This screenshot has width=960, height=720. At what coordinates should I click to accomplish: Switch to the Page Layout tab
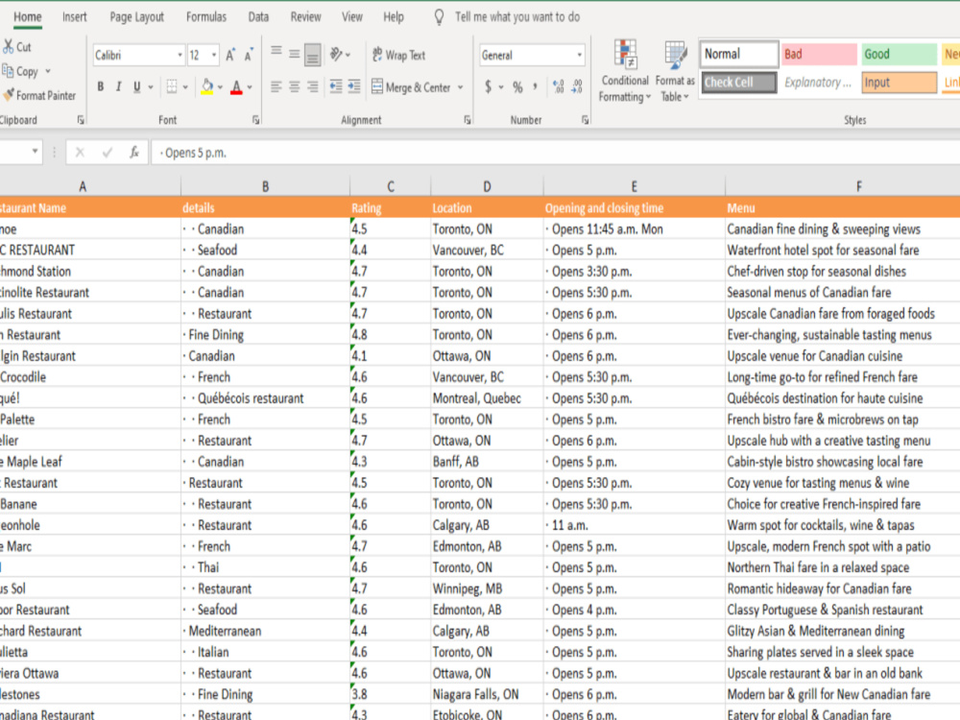[x=136, y=17]
